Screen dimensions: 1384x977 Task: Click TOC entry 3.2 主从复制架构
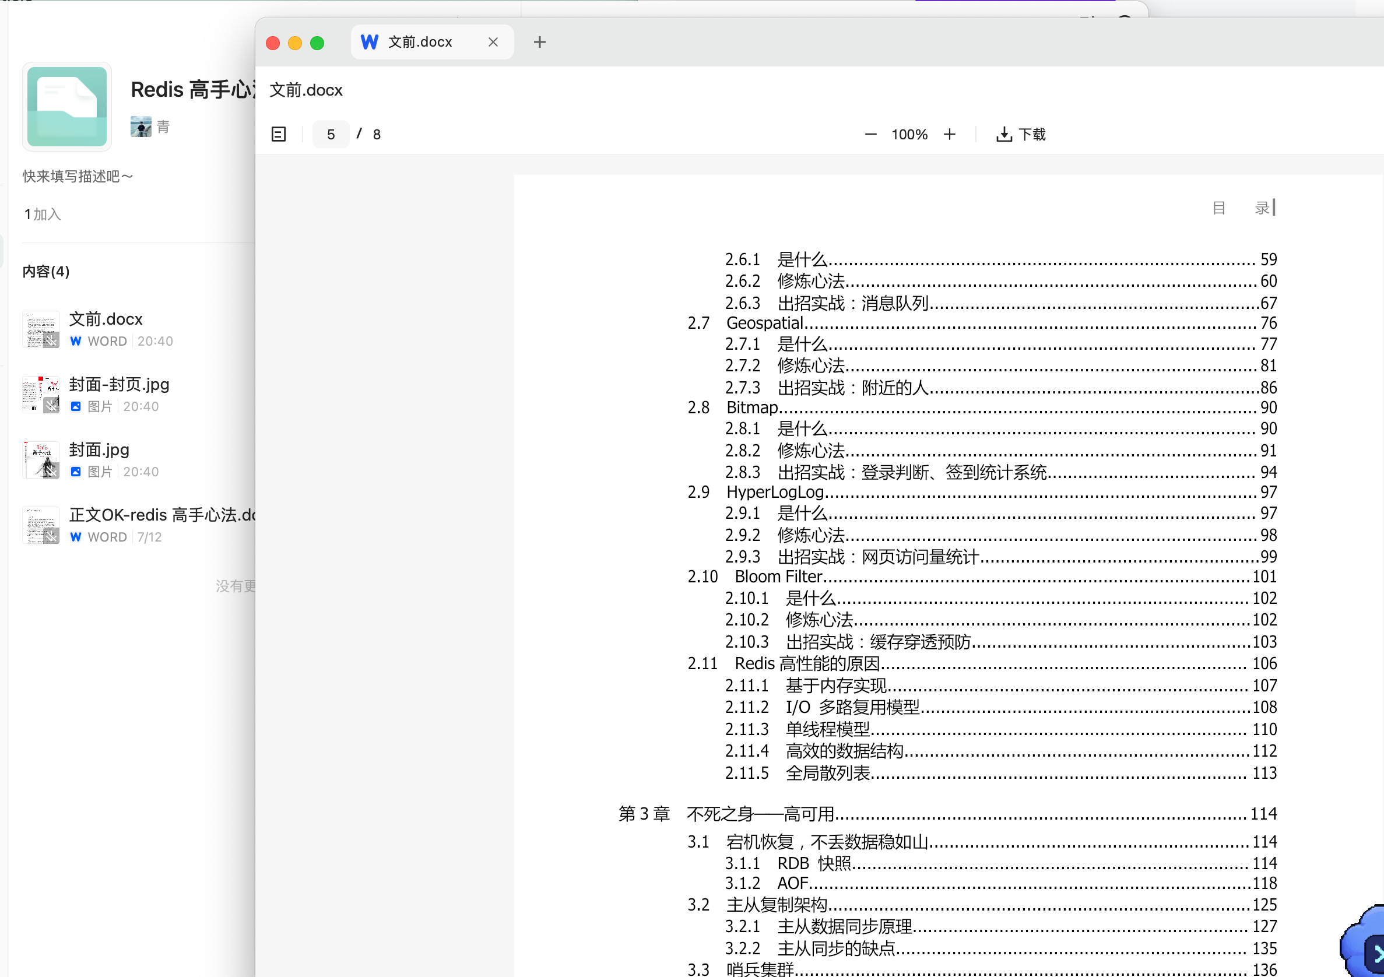click(982, 905)
